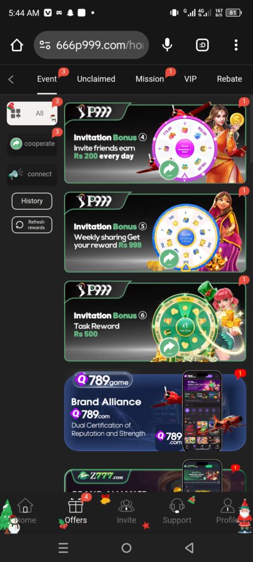Tap the browser home icon
This screenshot has width=253, height=562.
[16, 45]
